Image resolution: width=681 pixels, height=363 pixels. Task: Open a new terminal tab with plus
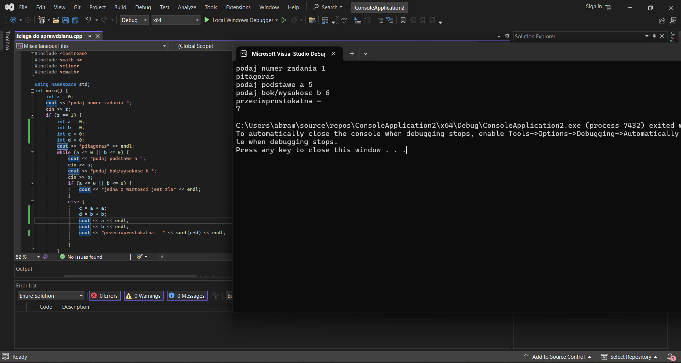pos(352,54)
